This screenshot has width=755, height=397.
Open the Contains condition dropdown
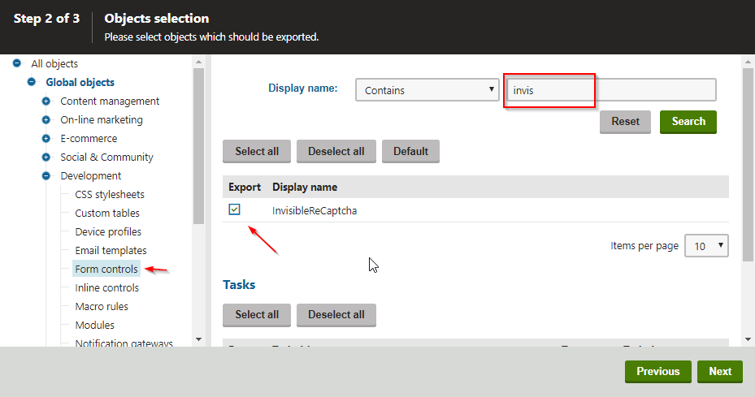pos(427,90)
